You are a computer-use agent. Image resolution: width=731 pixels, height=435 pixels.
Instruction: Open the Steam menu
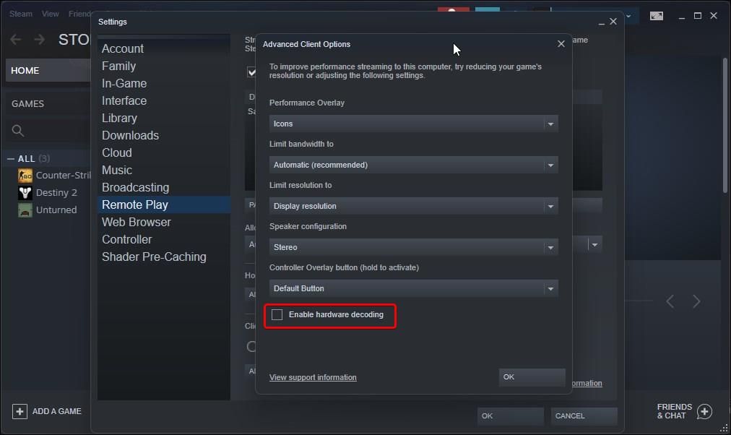[20, 12]
